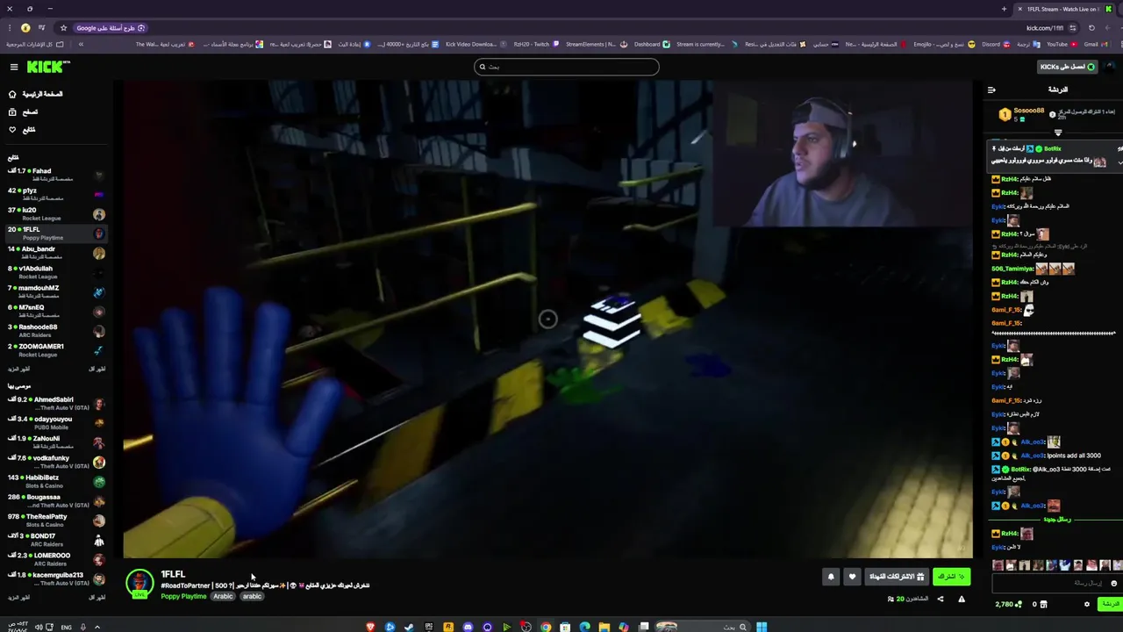Open recommended channel ZaNouNi

click(55, 442)
